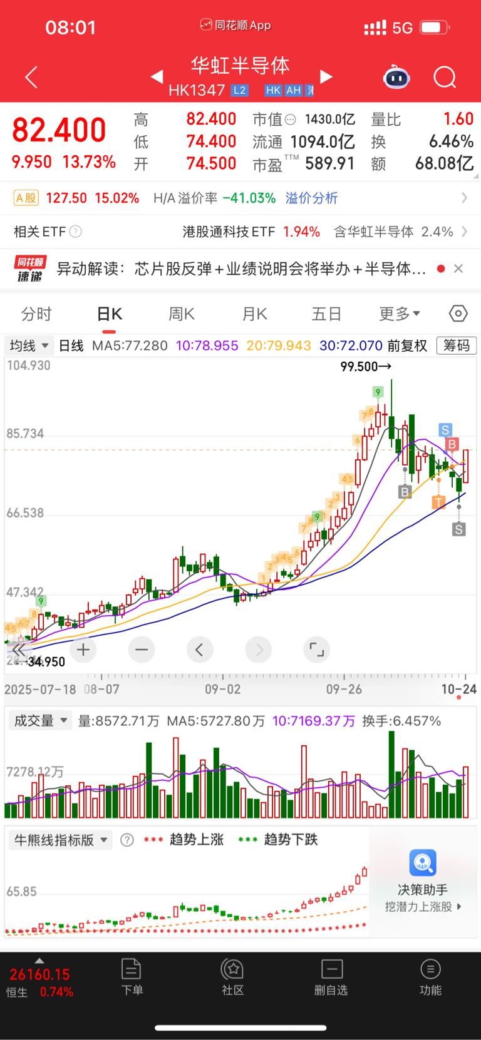Tap the 99.500 high price label

point(366,367)
